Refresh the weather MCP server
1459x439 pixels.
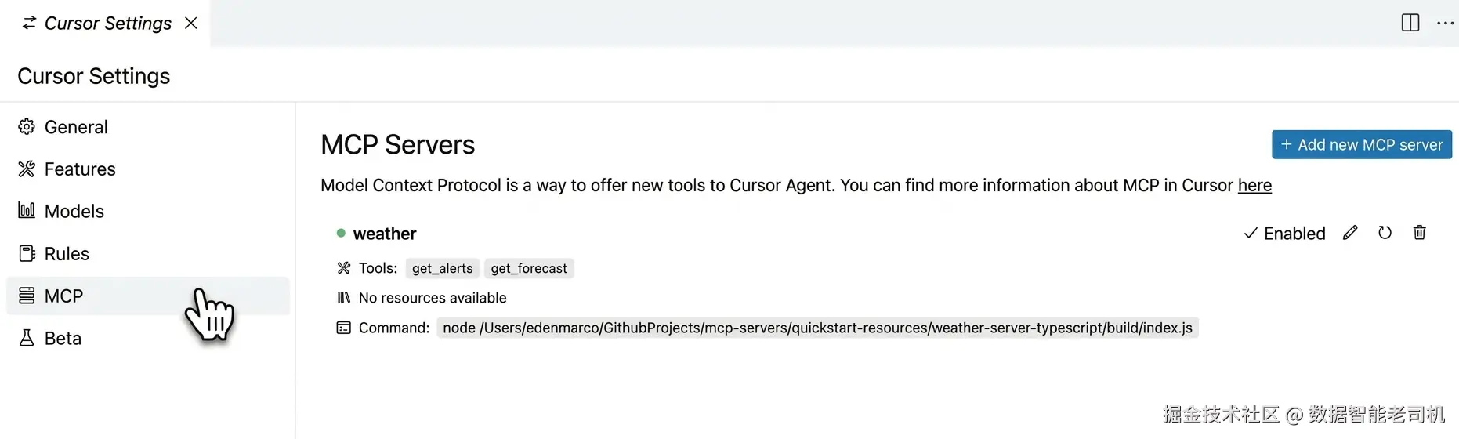coord(1385,233)
